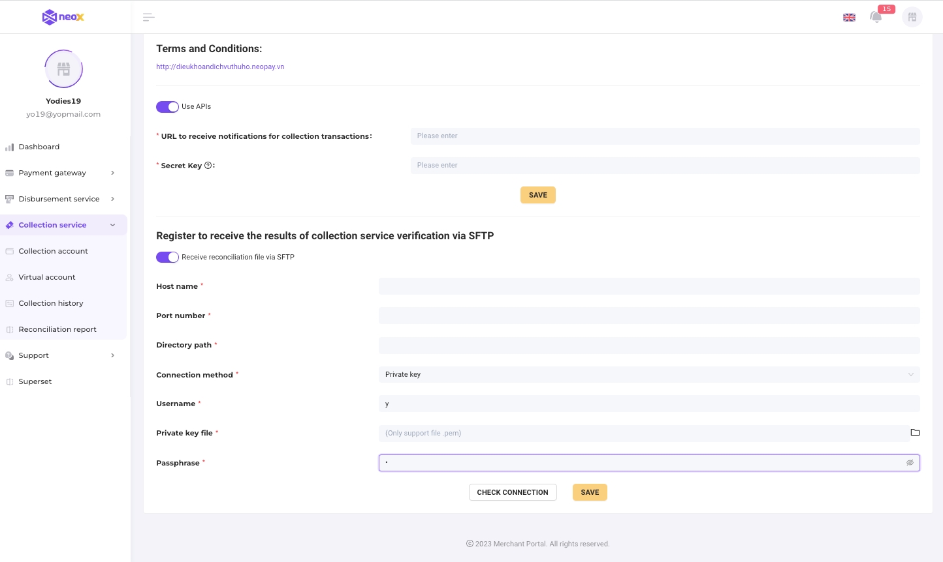Viewport: 943px width, 562px height.
Task: Disable the Use APIs toggle
Action: (x=167, y=107)
